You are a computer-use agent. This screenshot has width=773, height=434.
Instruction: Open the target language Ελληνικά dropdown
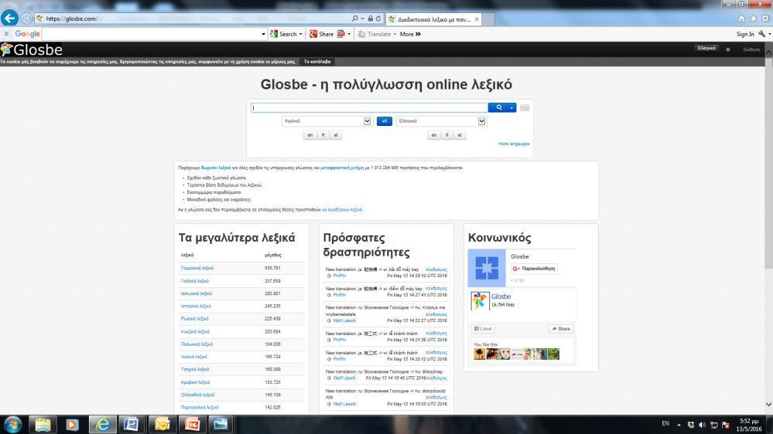coord(441,121)
